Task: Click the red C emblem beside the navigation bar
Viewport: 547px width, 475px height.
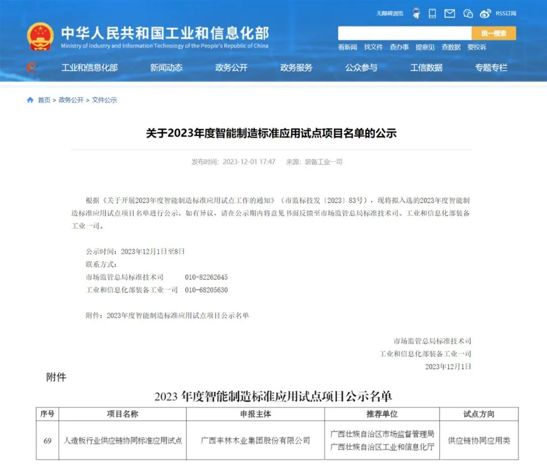Action: (32, 67)
